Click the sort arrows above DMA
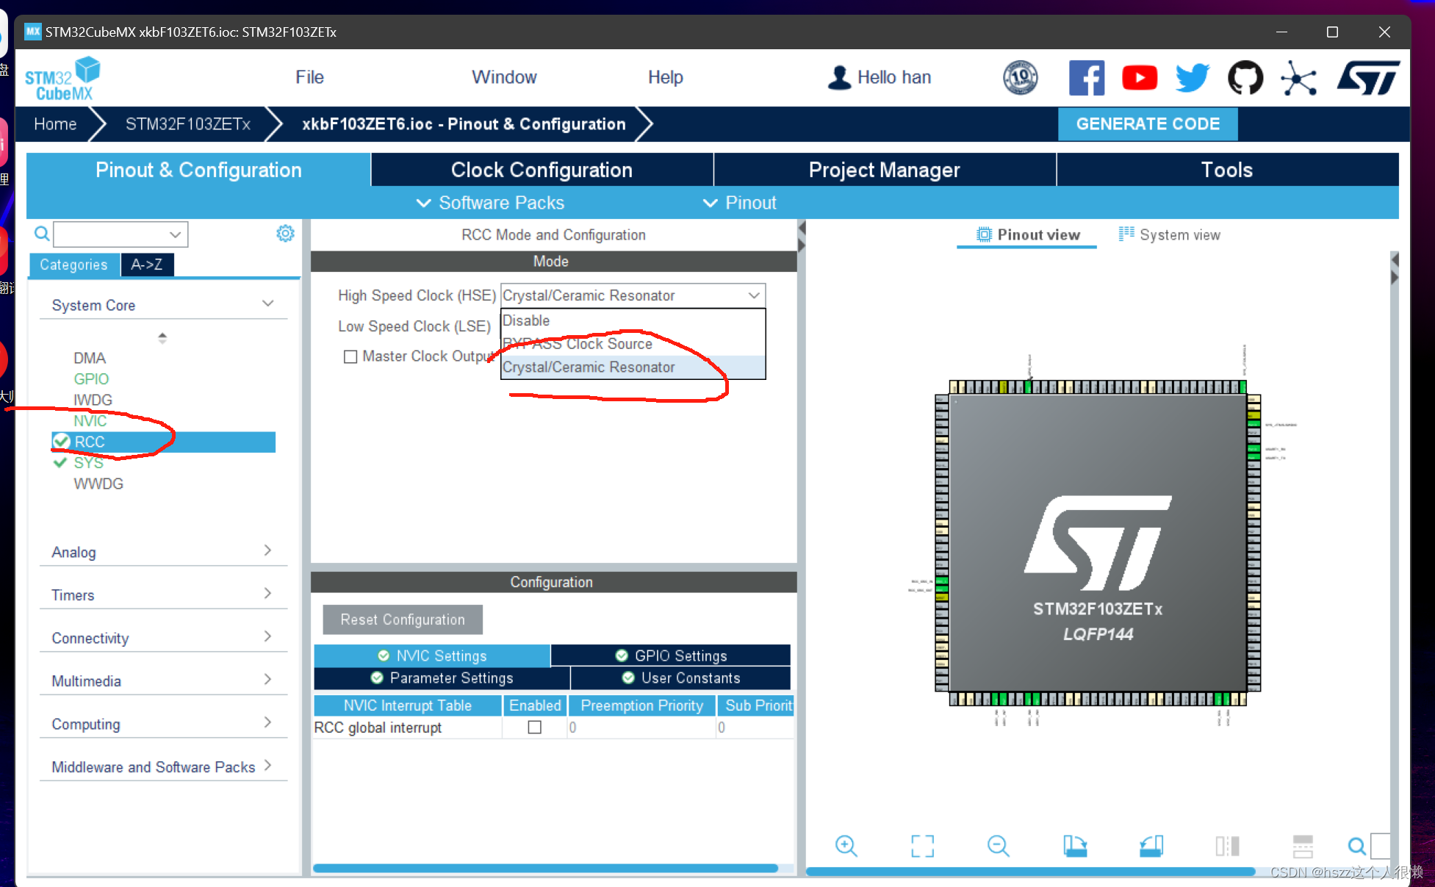Screen dimensions: 1435x887 pos(162,338)
